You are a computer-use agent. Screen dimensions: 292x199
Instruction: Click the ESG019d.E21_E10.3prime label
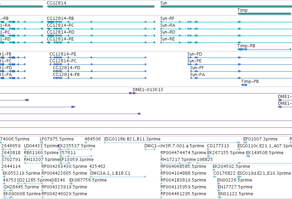coord(264,173)
